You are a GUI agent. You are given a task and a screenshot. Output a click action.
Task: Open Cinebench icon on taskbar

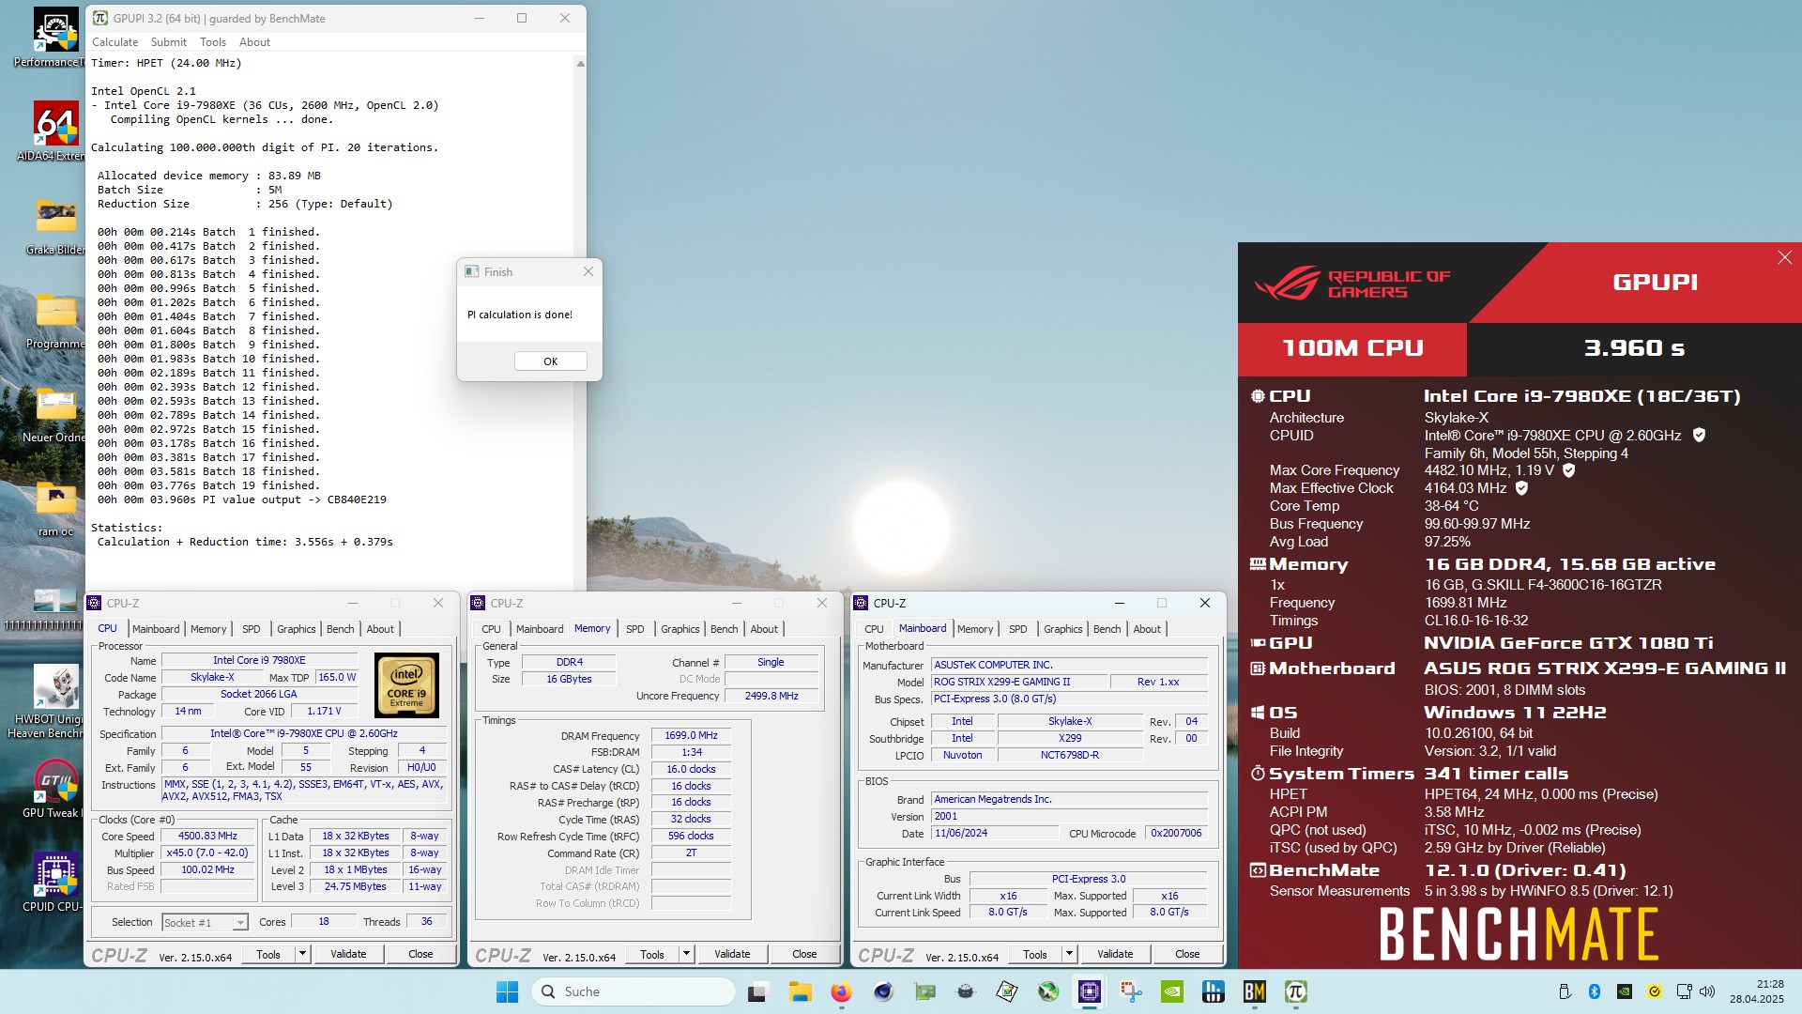pos(882,991)
